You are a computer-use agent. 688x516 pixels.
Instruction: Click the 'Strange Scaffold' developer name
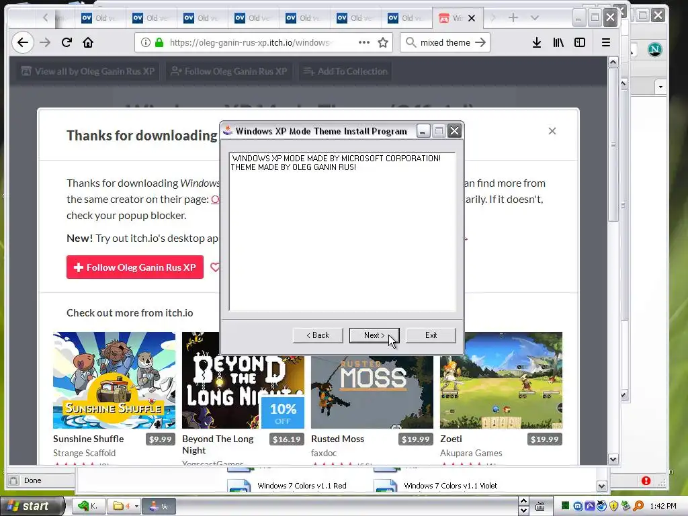[84, 453]
